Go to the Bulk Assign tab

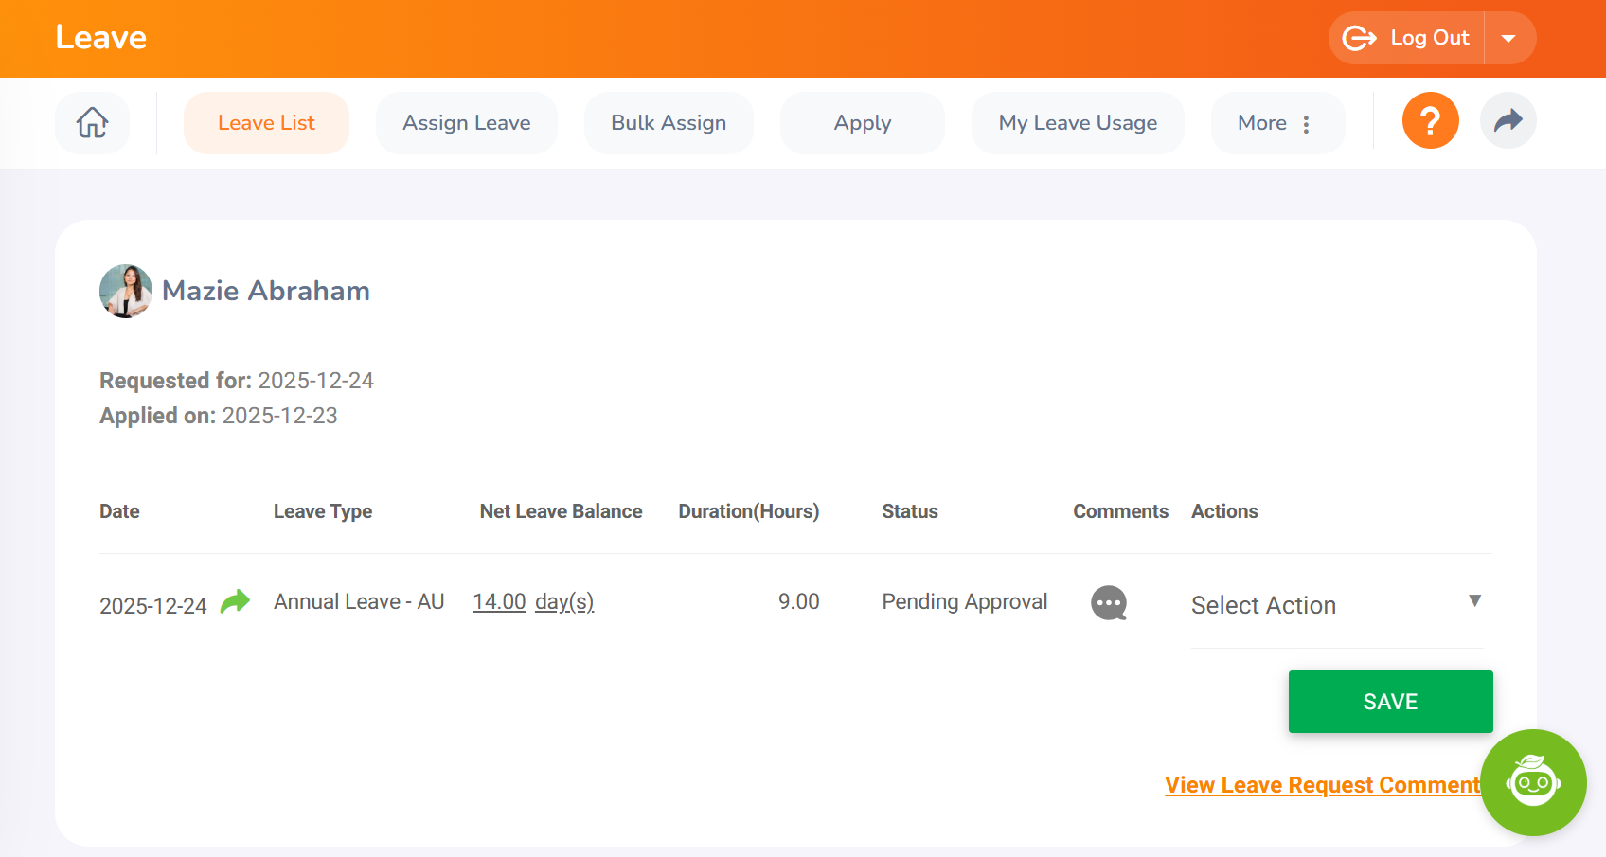click(x=669, y=123)
